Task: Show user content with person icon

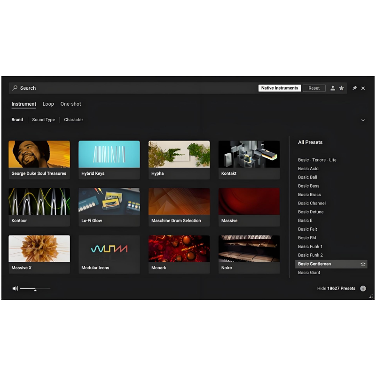Action: tap(333, 88)
